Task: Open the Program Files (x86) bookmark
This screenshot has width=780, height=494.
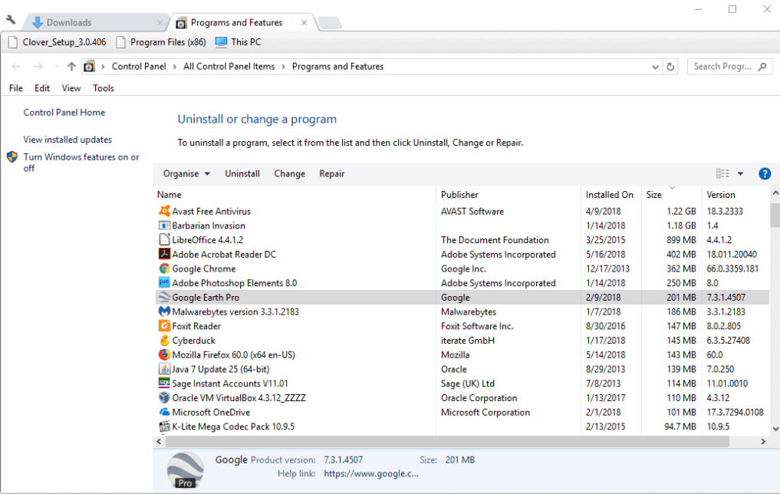Action: coord(161,42)
